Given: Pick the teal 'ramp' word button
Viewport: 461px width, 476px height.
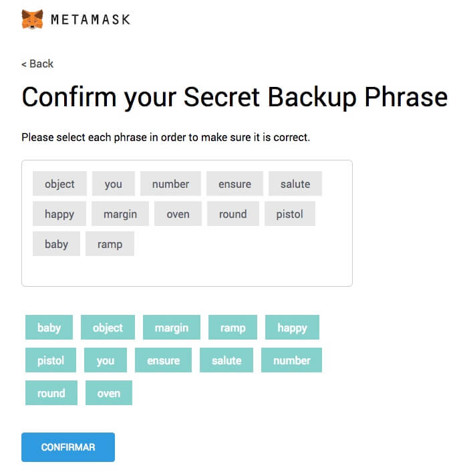Looking at the screenshot, I should [233, 328].
